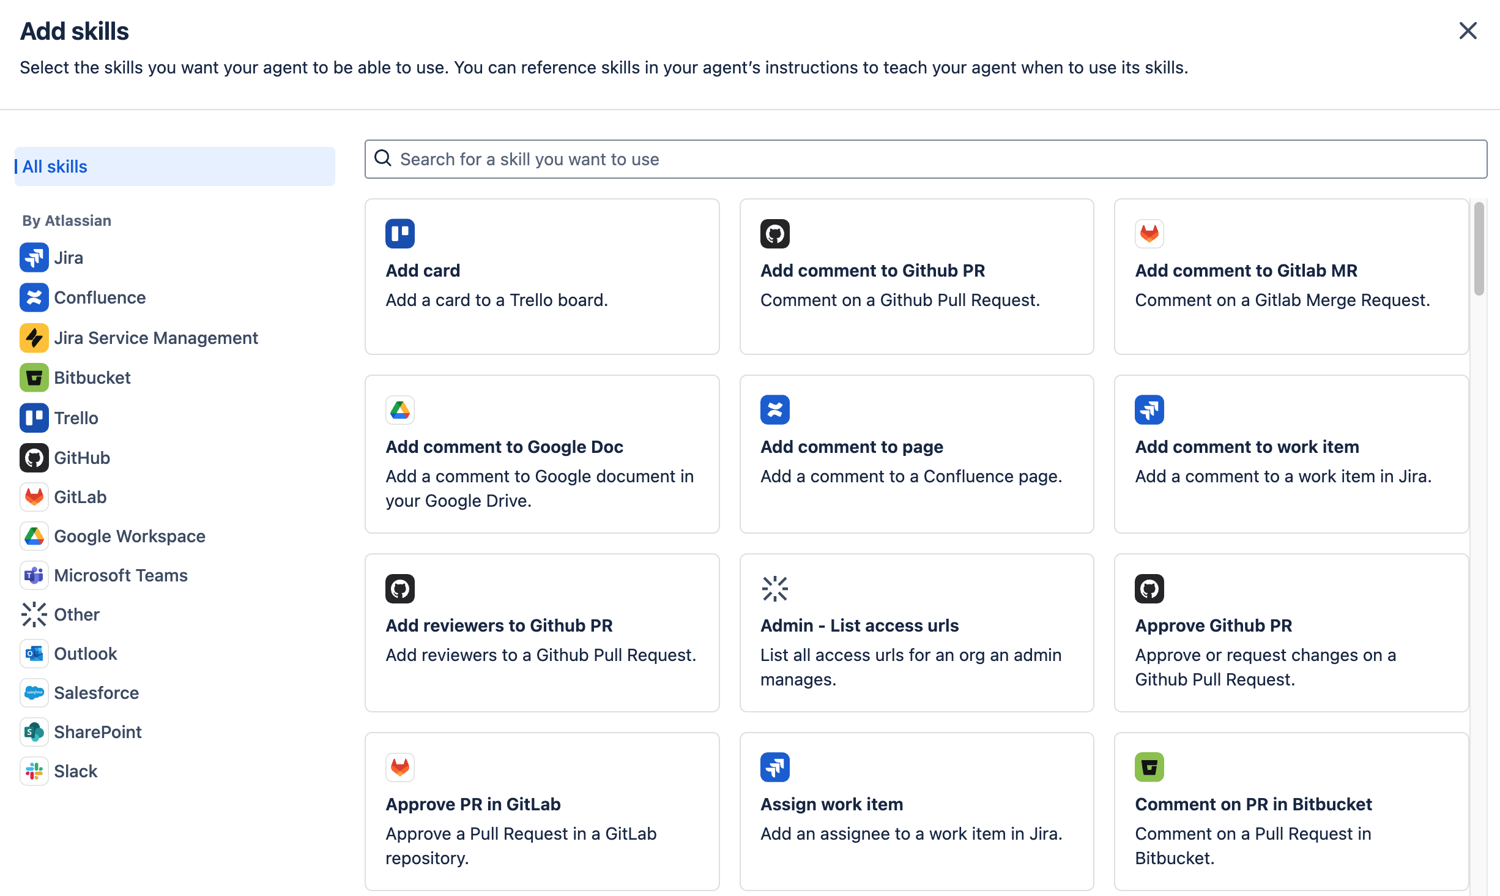Image resolution: width=1500 pixels, height=896 pixels.
Task: Click the Salesforce cloud icon
Action: [34, 693]
